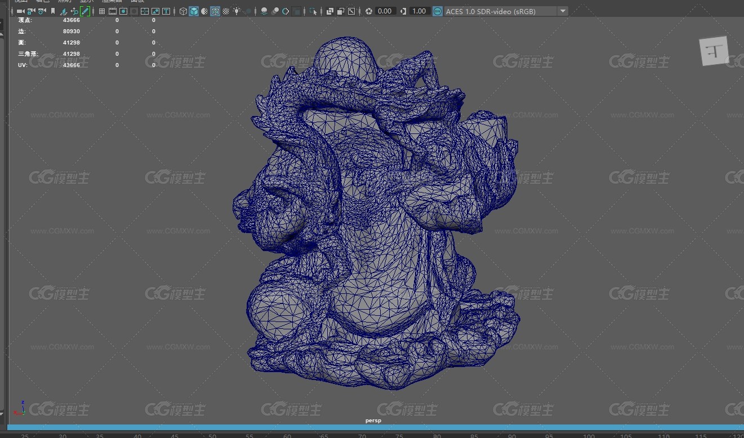
Task: Open the 显示 panel menu
Action: point(86,2)
